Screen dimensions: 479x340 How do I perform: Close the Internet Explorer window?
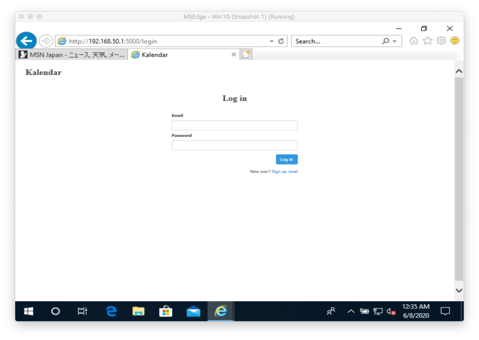tap(450, 28)
